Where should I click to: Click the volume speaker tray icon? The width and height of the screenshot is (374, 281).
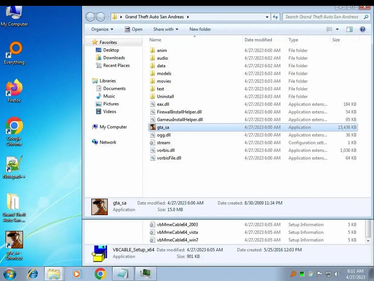[x=337, y=274]
